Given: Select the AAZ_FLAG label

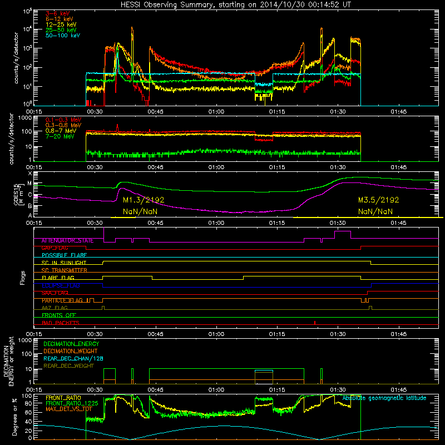Looking at the screenshot, I should click(55, 308).
